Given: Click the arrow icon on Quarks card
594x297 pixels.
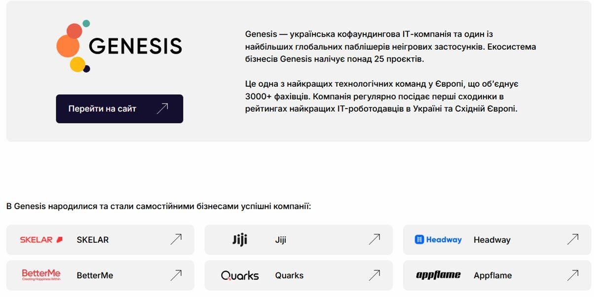Looking at the screenshot, I should (374, 275).
